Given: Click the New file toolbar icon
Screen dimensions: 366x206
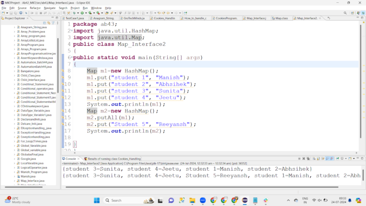Looking at the screenshot, I should click(3, 13).
